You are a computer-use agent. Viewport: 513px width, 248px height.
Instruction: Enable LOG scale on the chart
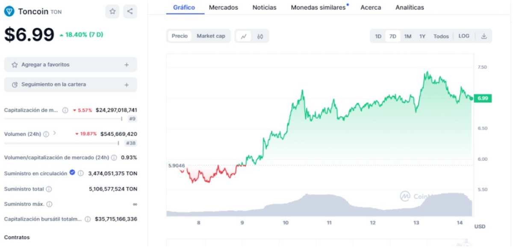(x=464, y=36)
